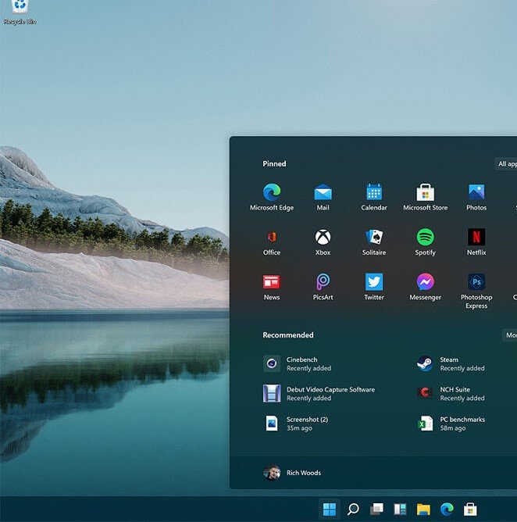This screenshot has height=522, width=517.
Task: Open the Calendar app
Action: (x=374, y=197)
